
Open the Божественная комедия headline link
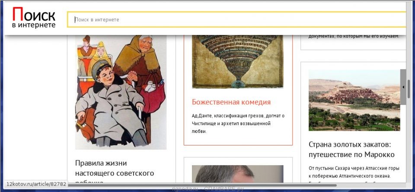pos(231,102)
